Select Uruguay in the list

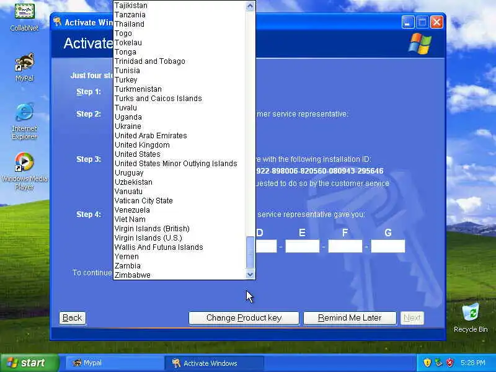[x=179, y=173]
